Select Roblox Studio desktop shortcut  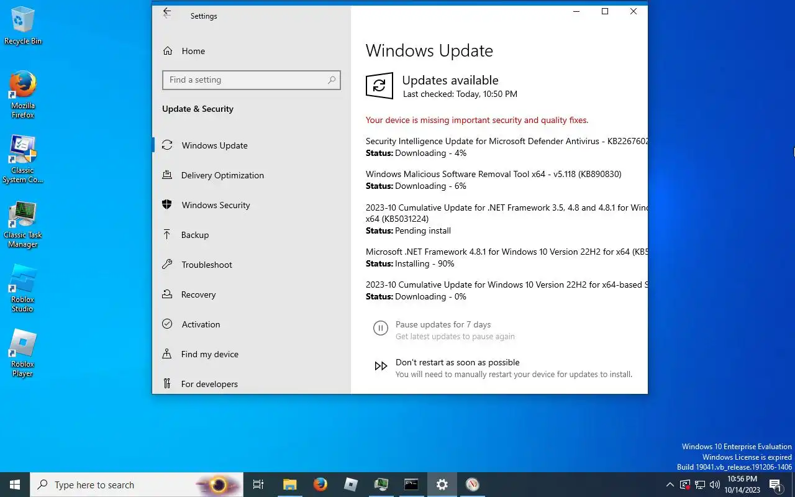(x=23, y=289)
